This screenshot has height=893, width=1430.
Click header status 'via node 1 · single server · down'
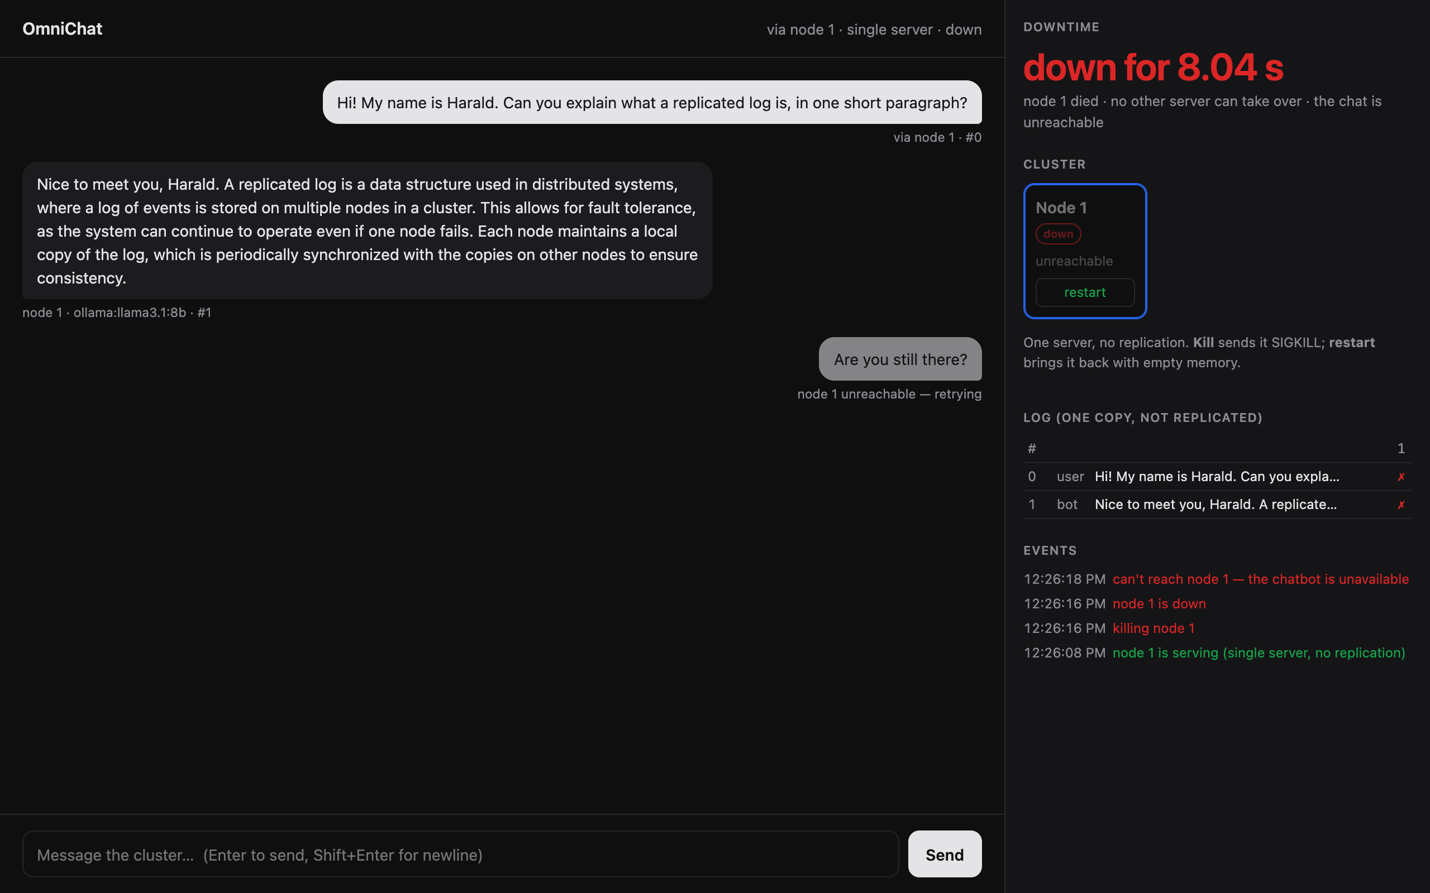pyautogui.click(x=874, y=30)
